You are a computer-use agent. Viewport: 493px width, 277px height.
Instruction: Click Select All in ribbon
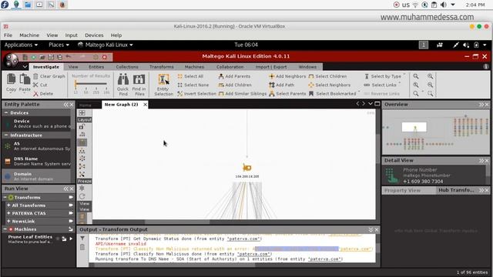[x=190, y=76]
